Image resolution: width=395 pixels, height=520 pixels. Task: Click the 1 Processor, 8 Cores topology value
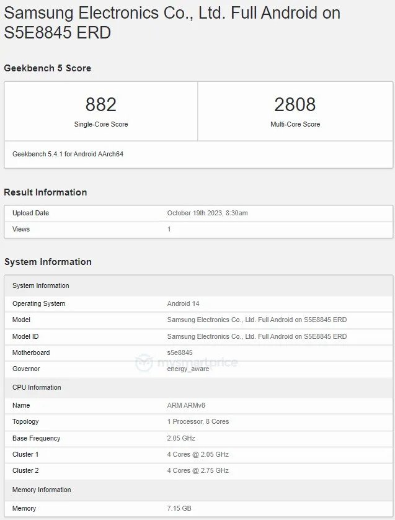(x=198, y=421)
